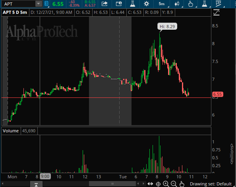Image resolution: width=236 pixels, height=187 pixels.
Task: Click the 8.5 price axis label
Action: pyautogui.click(x=215, y=26)
